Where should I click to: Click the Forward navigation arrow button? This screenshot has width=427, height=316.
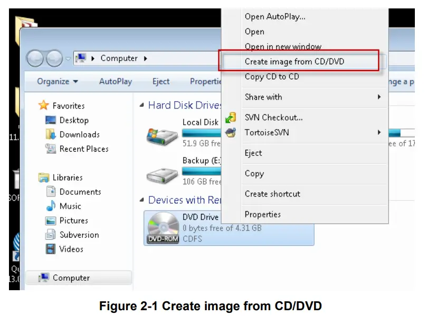(x=54, y=58)
